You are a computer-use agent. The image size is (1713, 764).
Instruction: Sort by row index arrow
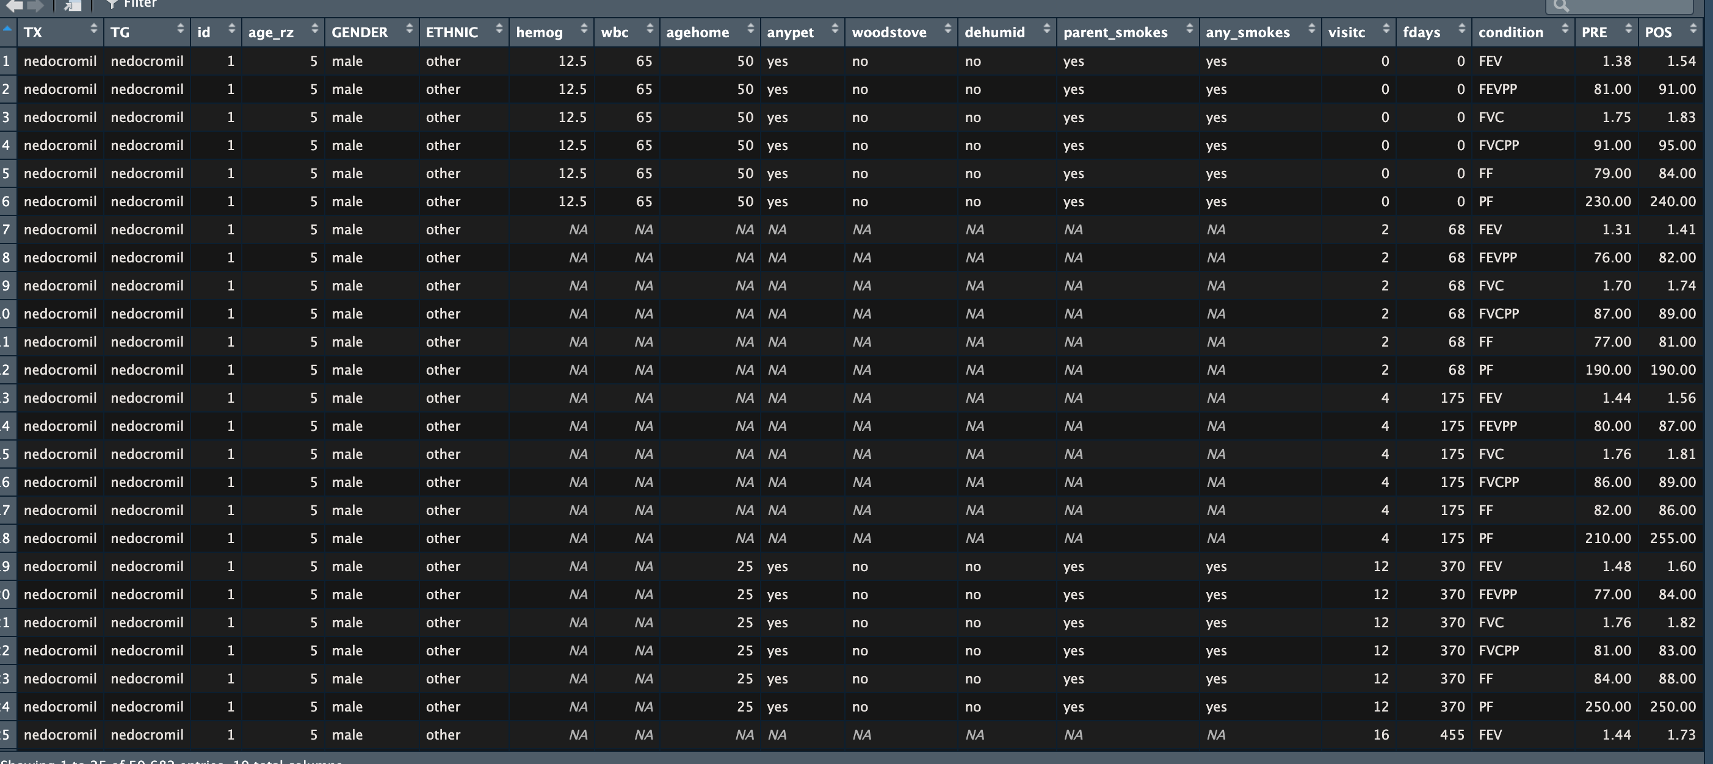click(x=7, y=29)
